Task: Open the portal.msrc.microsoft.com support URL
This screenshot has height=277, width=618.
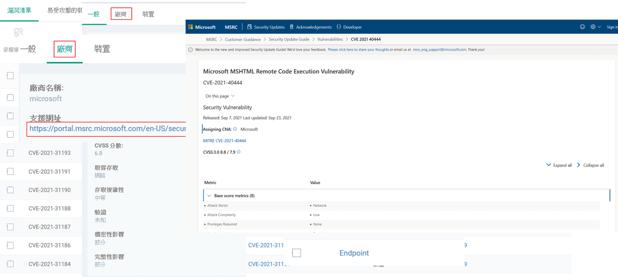Action: [x=107, y=129]
